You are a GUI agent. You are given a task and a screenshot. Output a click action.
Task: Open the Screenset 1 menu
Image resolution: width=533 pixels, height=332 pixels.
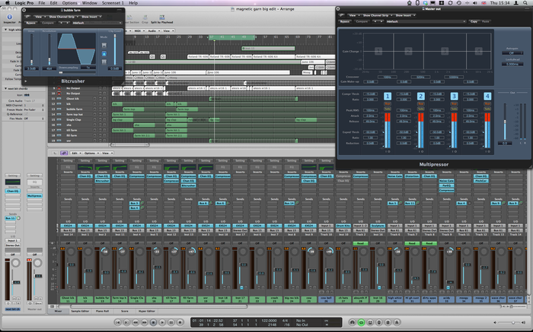pos(113,3)
